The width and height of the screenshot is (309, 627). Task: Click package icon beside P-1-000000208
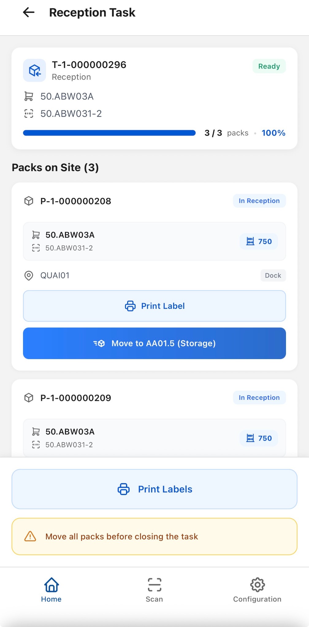click(29, 201)
